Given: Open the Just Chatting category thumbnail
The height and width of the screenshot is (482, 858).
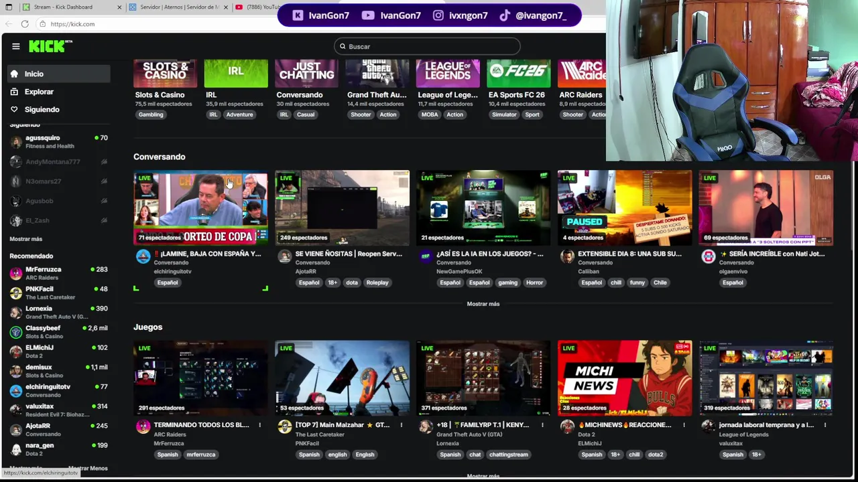Looking at the screenshot, I should coord(306,74).
